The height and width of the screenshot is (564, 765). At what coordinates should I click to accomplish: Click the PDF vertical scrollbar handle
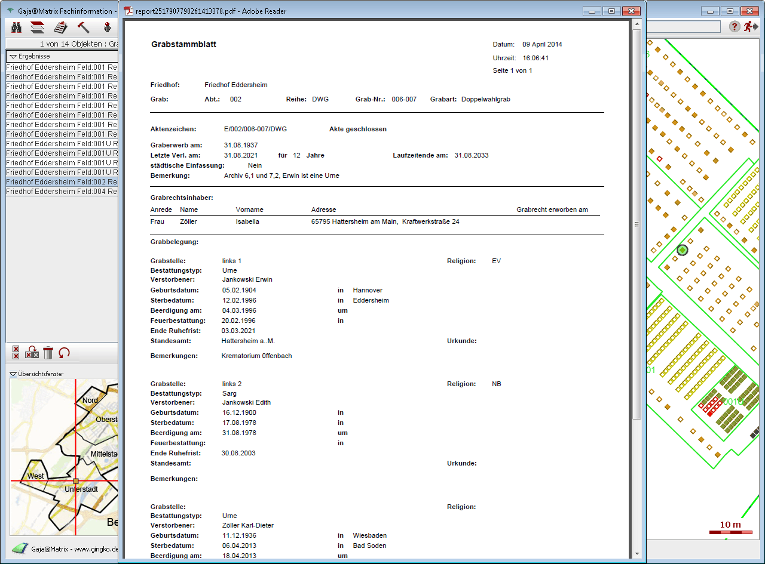tap(637, 224)
